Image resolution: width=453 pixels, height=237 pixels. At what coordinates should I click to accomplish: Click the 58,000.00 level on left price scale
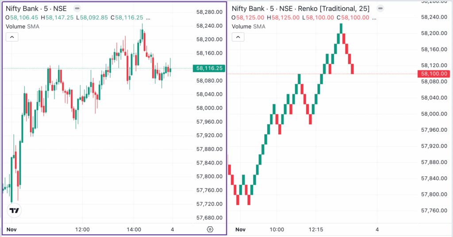(209, 108)
